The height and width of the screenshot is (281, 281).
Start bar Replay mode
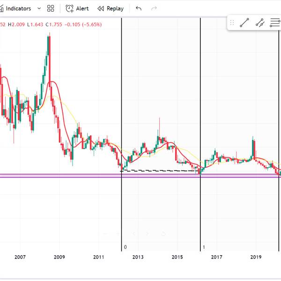pyautogui.click(x=111, y=8)
